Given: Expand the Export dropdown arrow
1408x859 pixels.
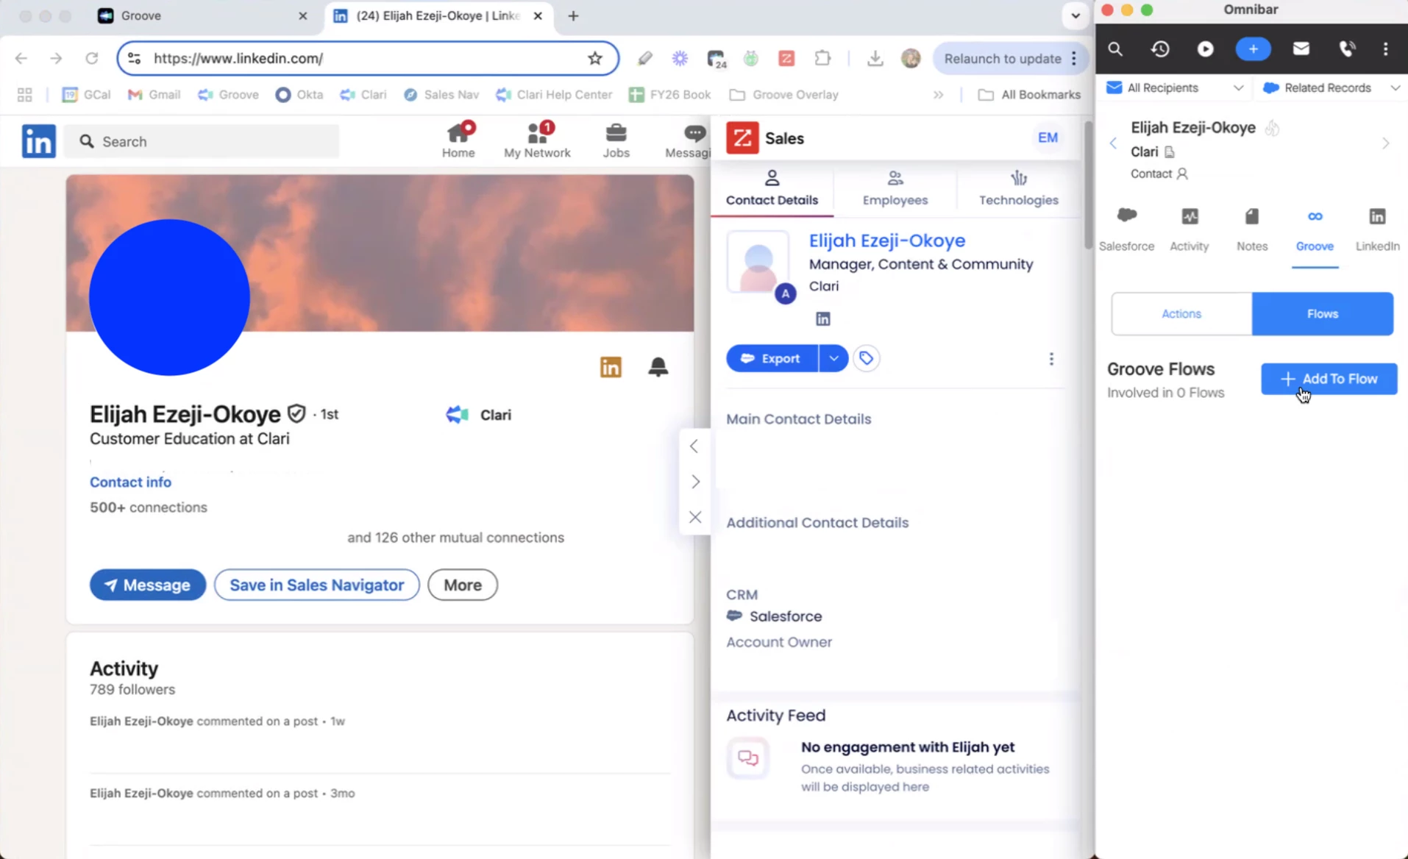Looking at the screenshot, I should point(833,358).
